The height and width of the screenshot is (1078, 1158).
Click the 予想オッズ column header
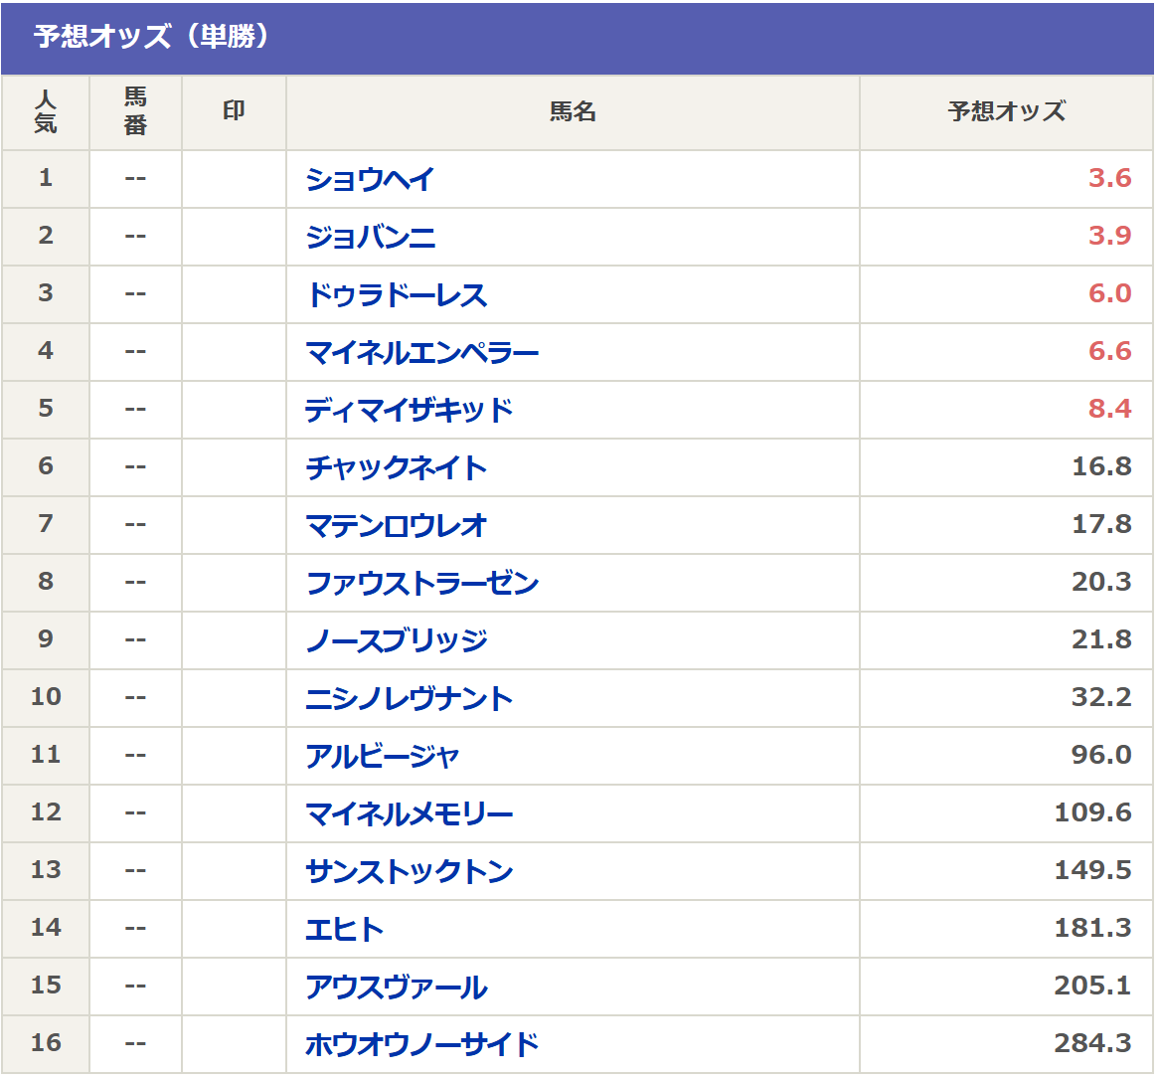1006,111
